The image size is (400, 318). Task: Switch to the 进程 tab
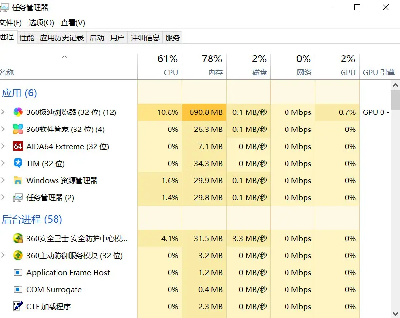8,37
